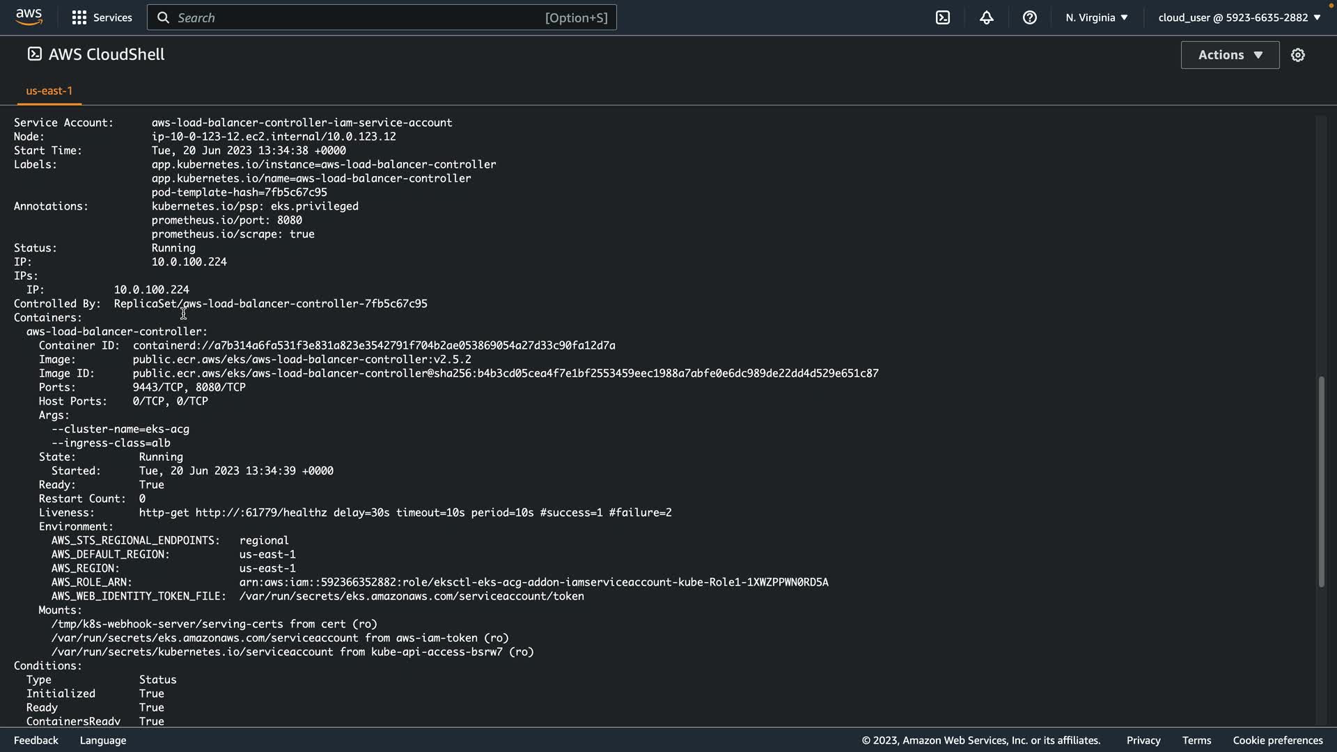
Task: Click the AWS logo home icon
Action: pyautogui.click(x=29, y=17)
